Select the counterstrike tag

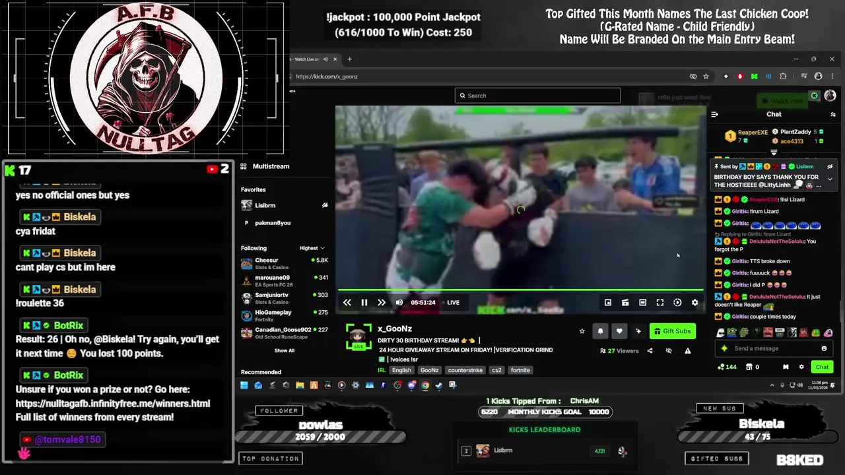(x=465, y=370)
